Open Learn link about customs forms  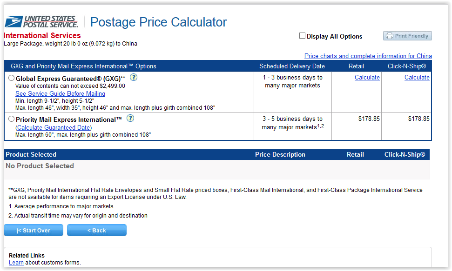click(x=16, y=263)
